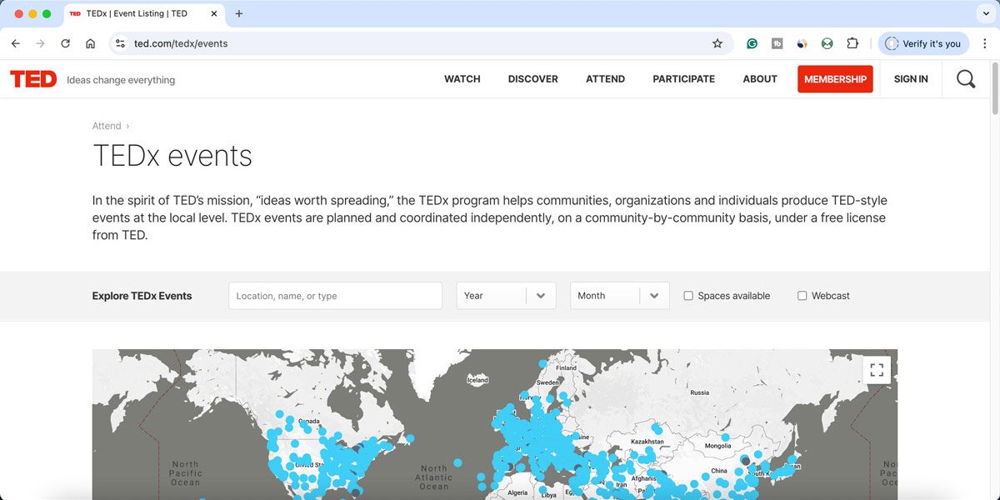Image resolution: width=1000 pixels, height=500 pixels.
Task: Open the Chrome three-dot menu
Action: pyautogui.click(x=984, y=43)
